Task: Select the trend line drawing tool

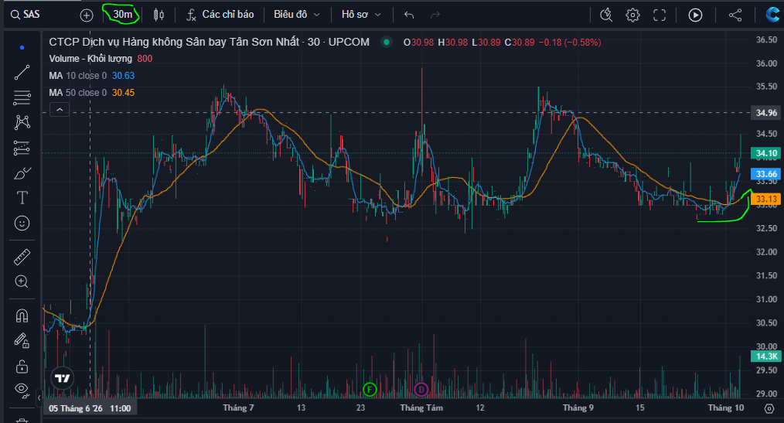Action: 22,73
